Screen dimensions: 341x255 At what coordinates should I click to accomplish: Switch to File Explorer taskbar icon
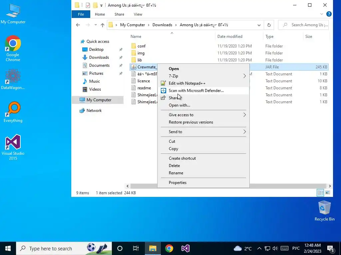coord(153,248)
